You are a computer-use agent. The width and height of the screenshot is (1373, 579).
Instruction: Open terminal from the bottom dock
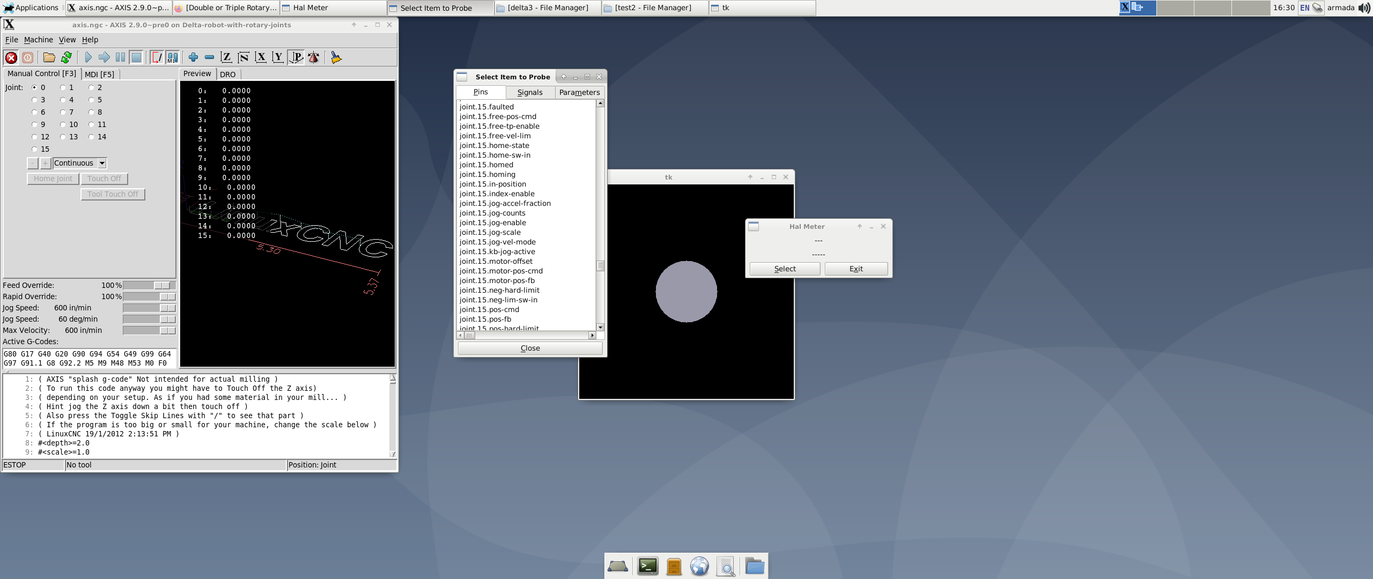(647, 566)
